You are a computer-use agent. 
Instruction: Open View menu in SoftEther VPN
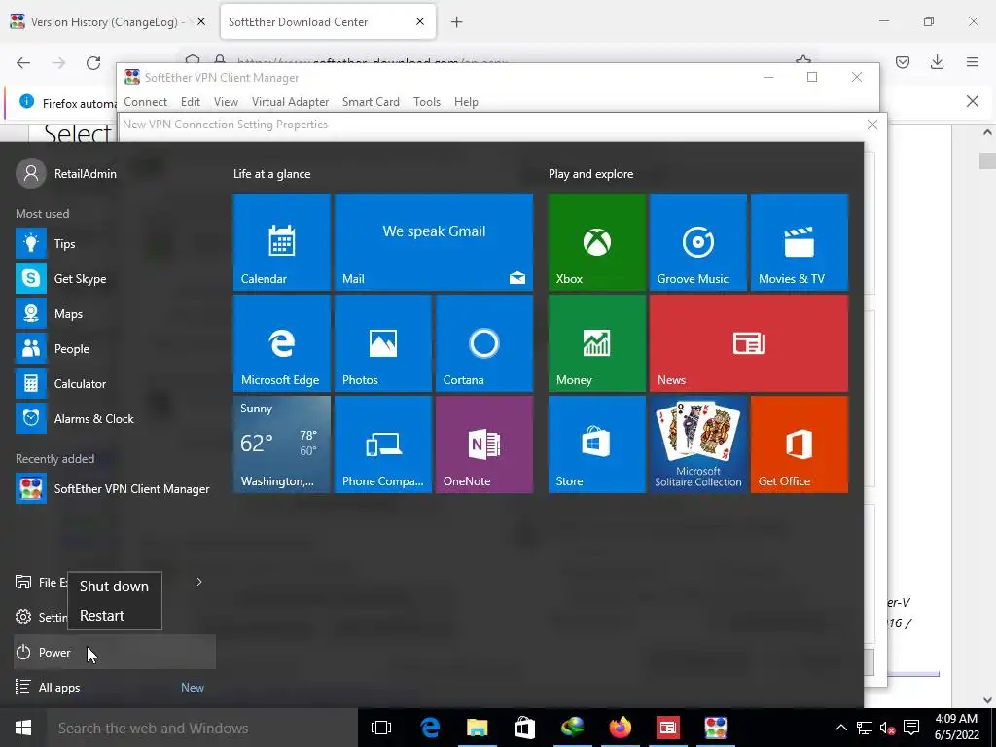tap(226, 101)
